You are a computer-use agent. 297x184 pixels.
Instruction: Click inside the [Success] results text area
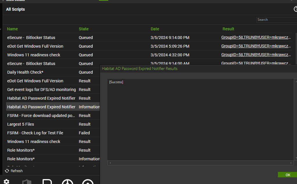pos(200,118)
